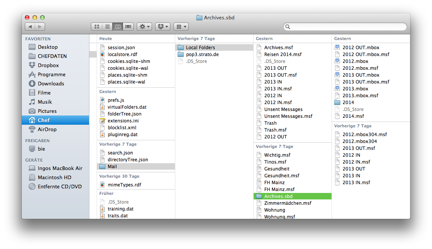Go forward with the right arrow button
The image size is (432, 249).
point(40,27)
